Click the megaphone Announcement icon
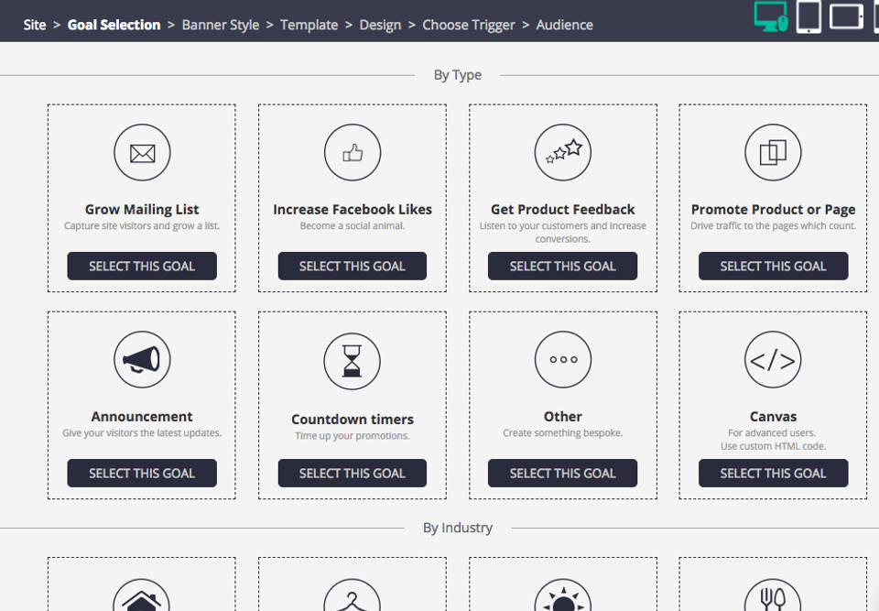This screenshot has width=879, height=611. click(142, 360)
